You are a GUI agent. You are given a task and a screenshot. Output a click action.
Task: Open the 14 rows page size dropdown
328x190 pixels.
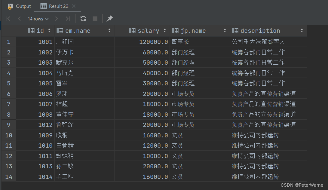point(38,19)
